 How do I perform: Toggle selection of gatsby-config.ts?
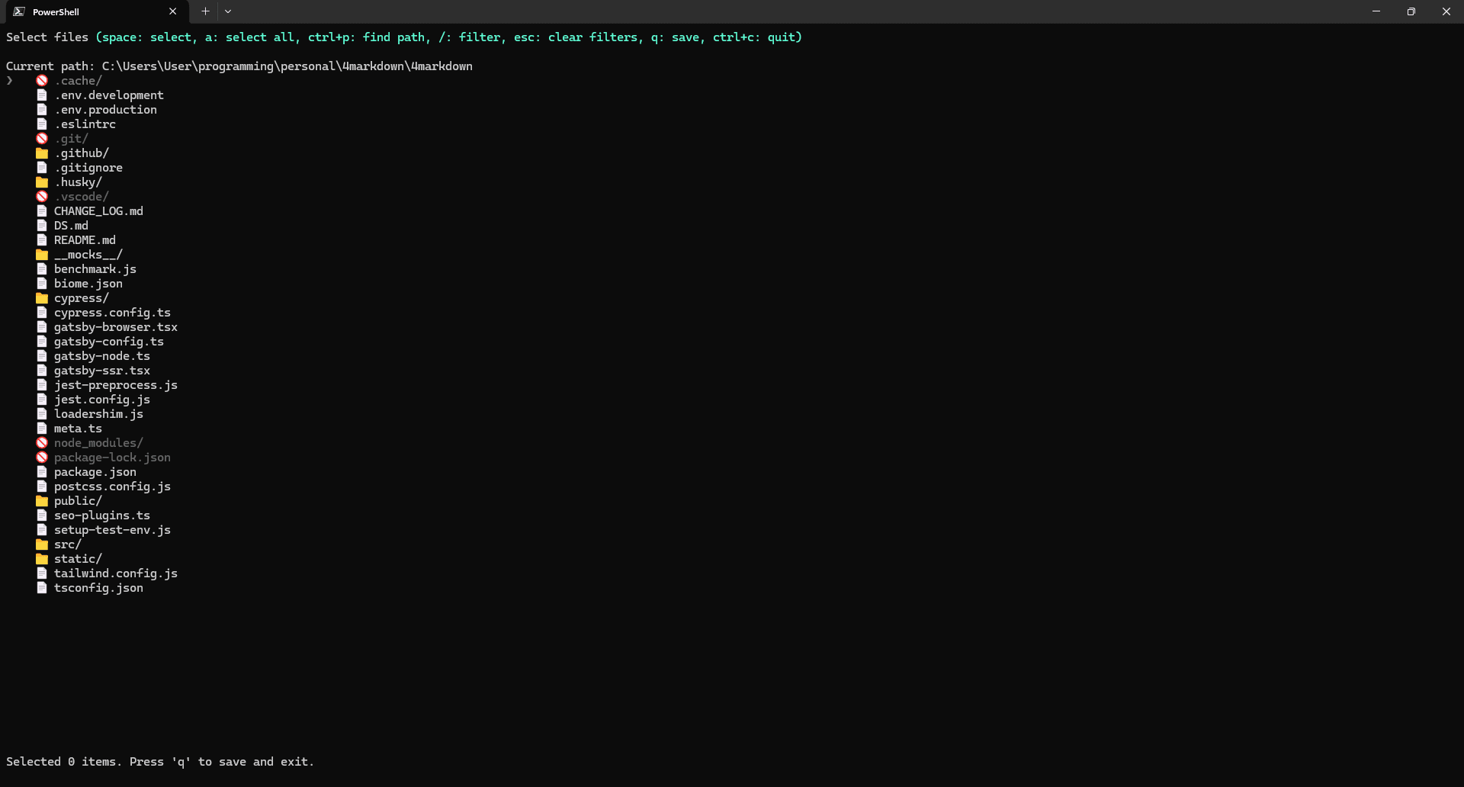(108, 341)
